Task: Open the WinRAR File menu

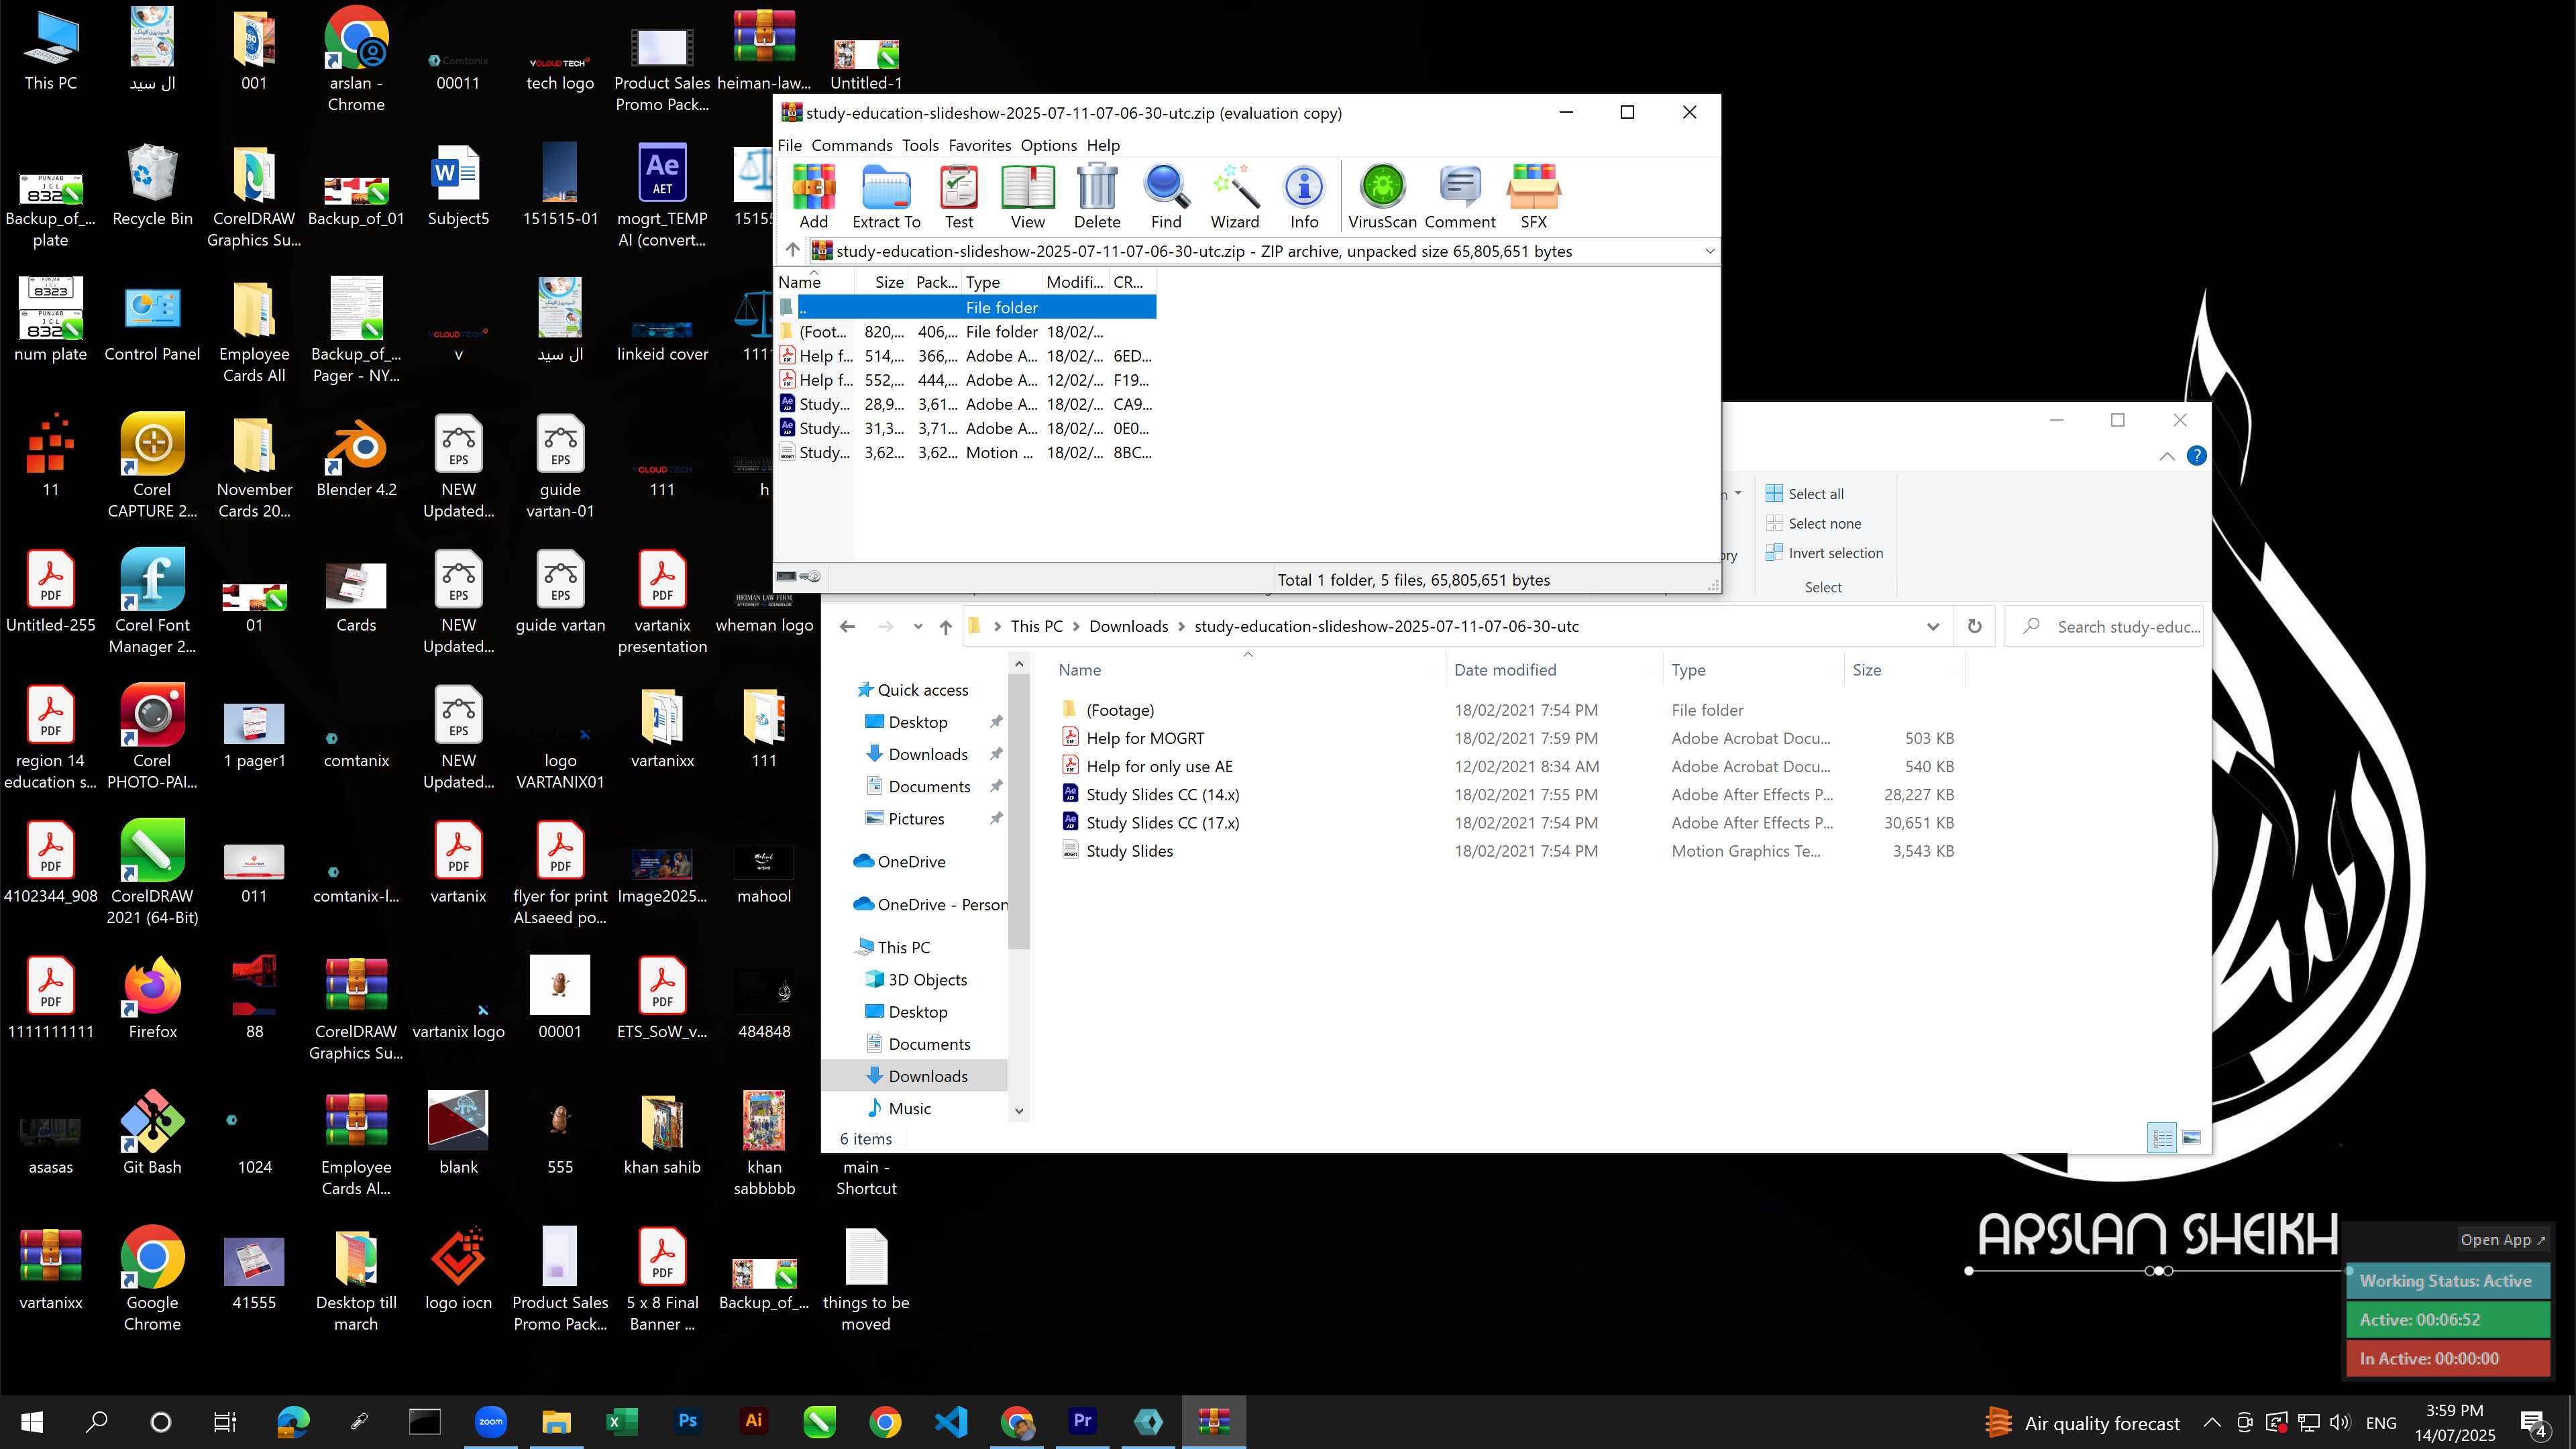Action: [x=789, y=145]
